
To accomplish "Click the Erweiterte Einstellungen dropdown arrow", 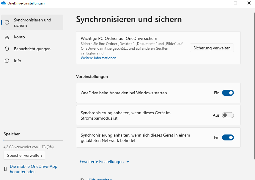I will 128,162.
